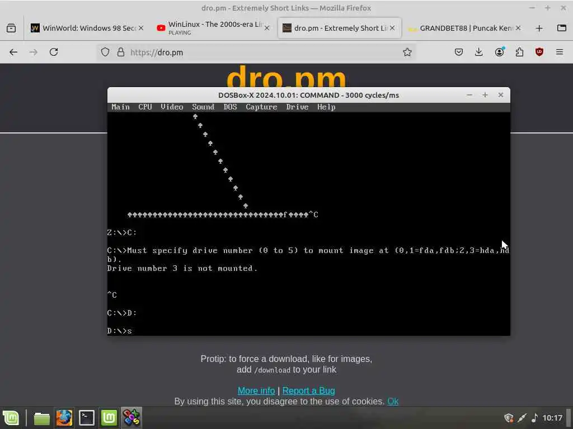
Task: Open the DOSBox-X Sound menu
Action: [x=203, y=107]
